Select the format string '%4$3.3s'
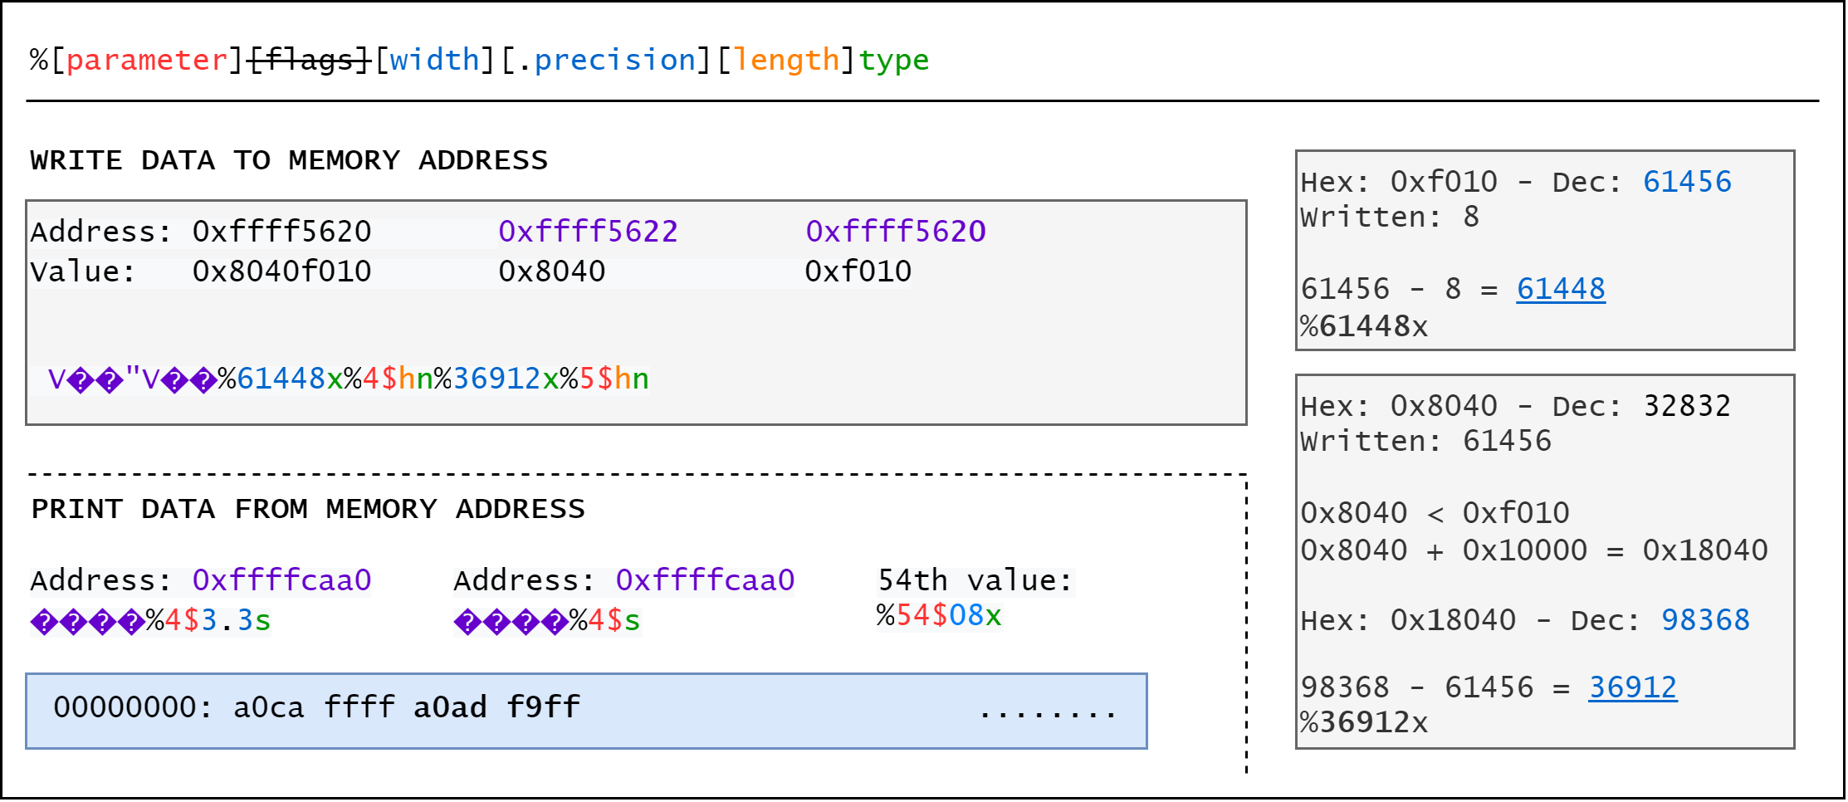 point(208,620)
